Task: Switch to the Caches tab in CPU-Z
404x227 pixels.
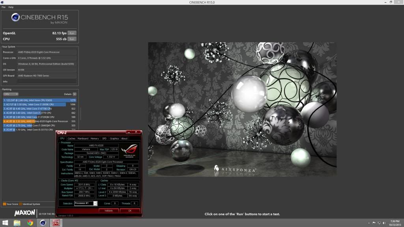Action: point(71,138)
